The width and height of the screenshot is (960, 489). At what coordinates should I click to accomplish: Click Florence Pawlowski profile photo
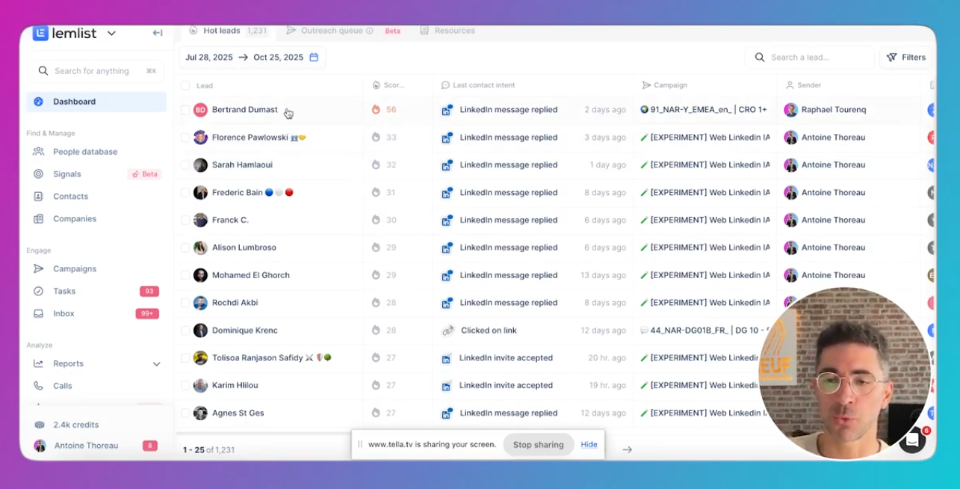200,138
